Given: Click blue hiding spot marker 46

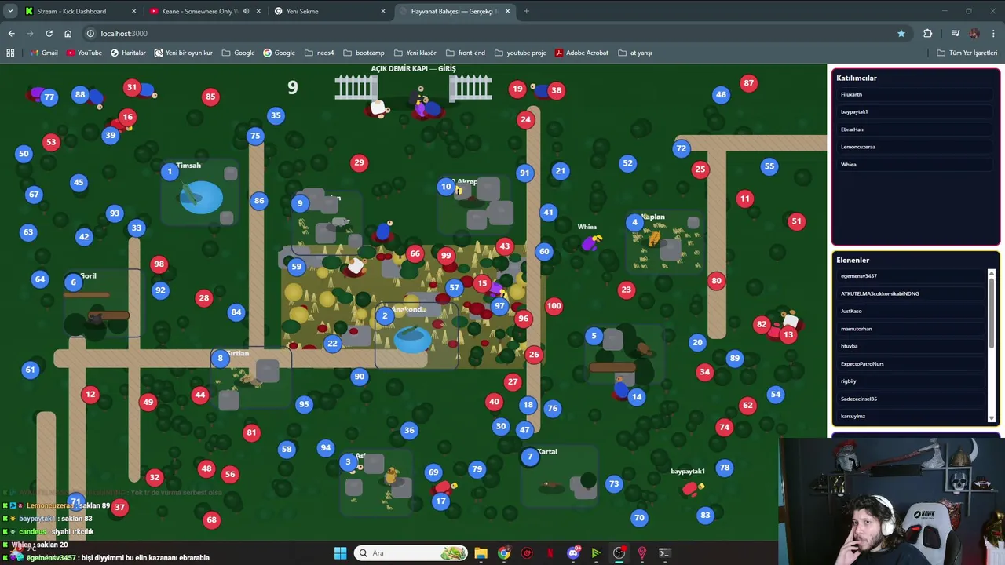Looking at the screenshot, I should [x=721, y=94].
